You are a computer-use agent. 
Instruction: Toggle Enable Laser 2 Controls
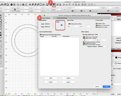point(84,37)
